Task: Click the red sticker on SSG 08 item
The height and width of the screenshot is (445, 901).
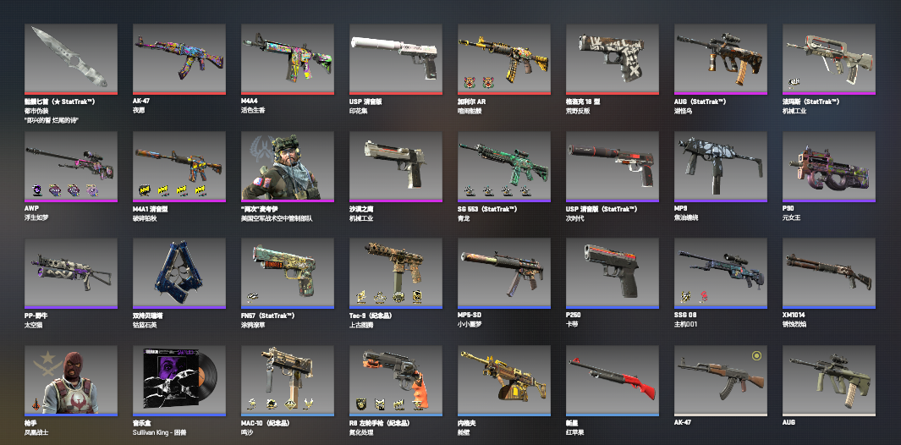Action: [x=704, y=297]
